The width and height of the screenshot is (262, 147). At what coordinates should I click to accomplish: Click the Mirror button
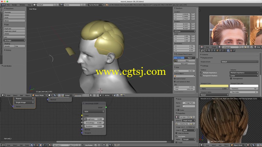[14, 21]
